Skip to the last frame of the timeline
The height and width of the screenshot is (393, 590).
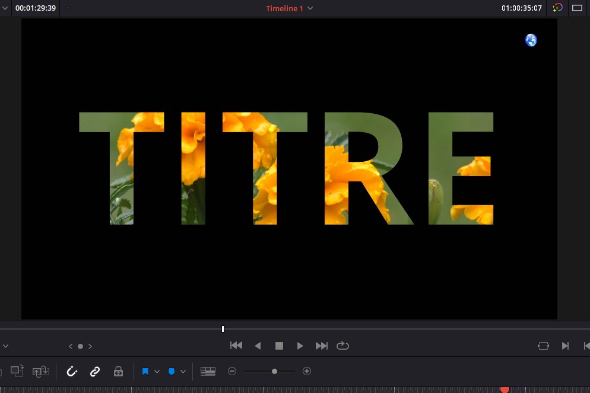(x=322, y=346)
